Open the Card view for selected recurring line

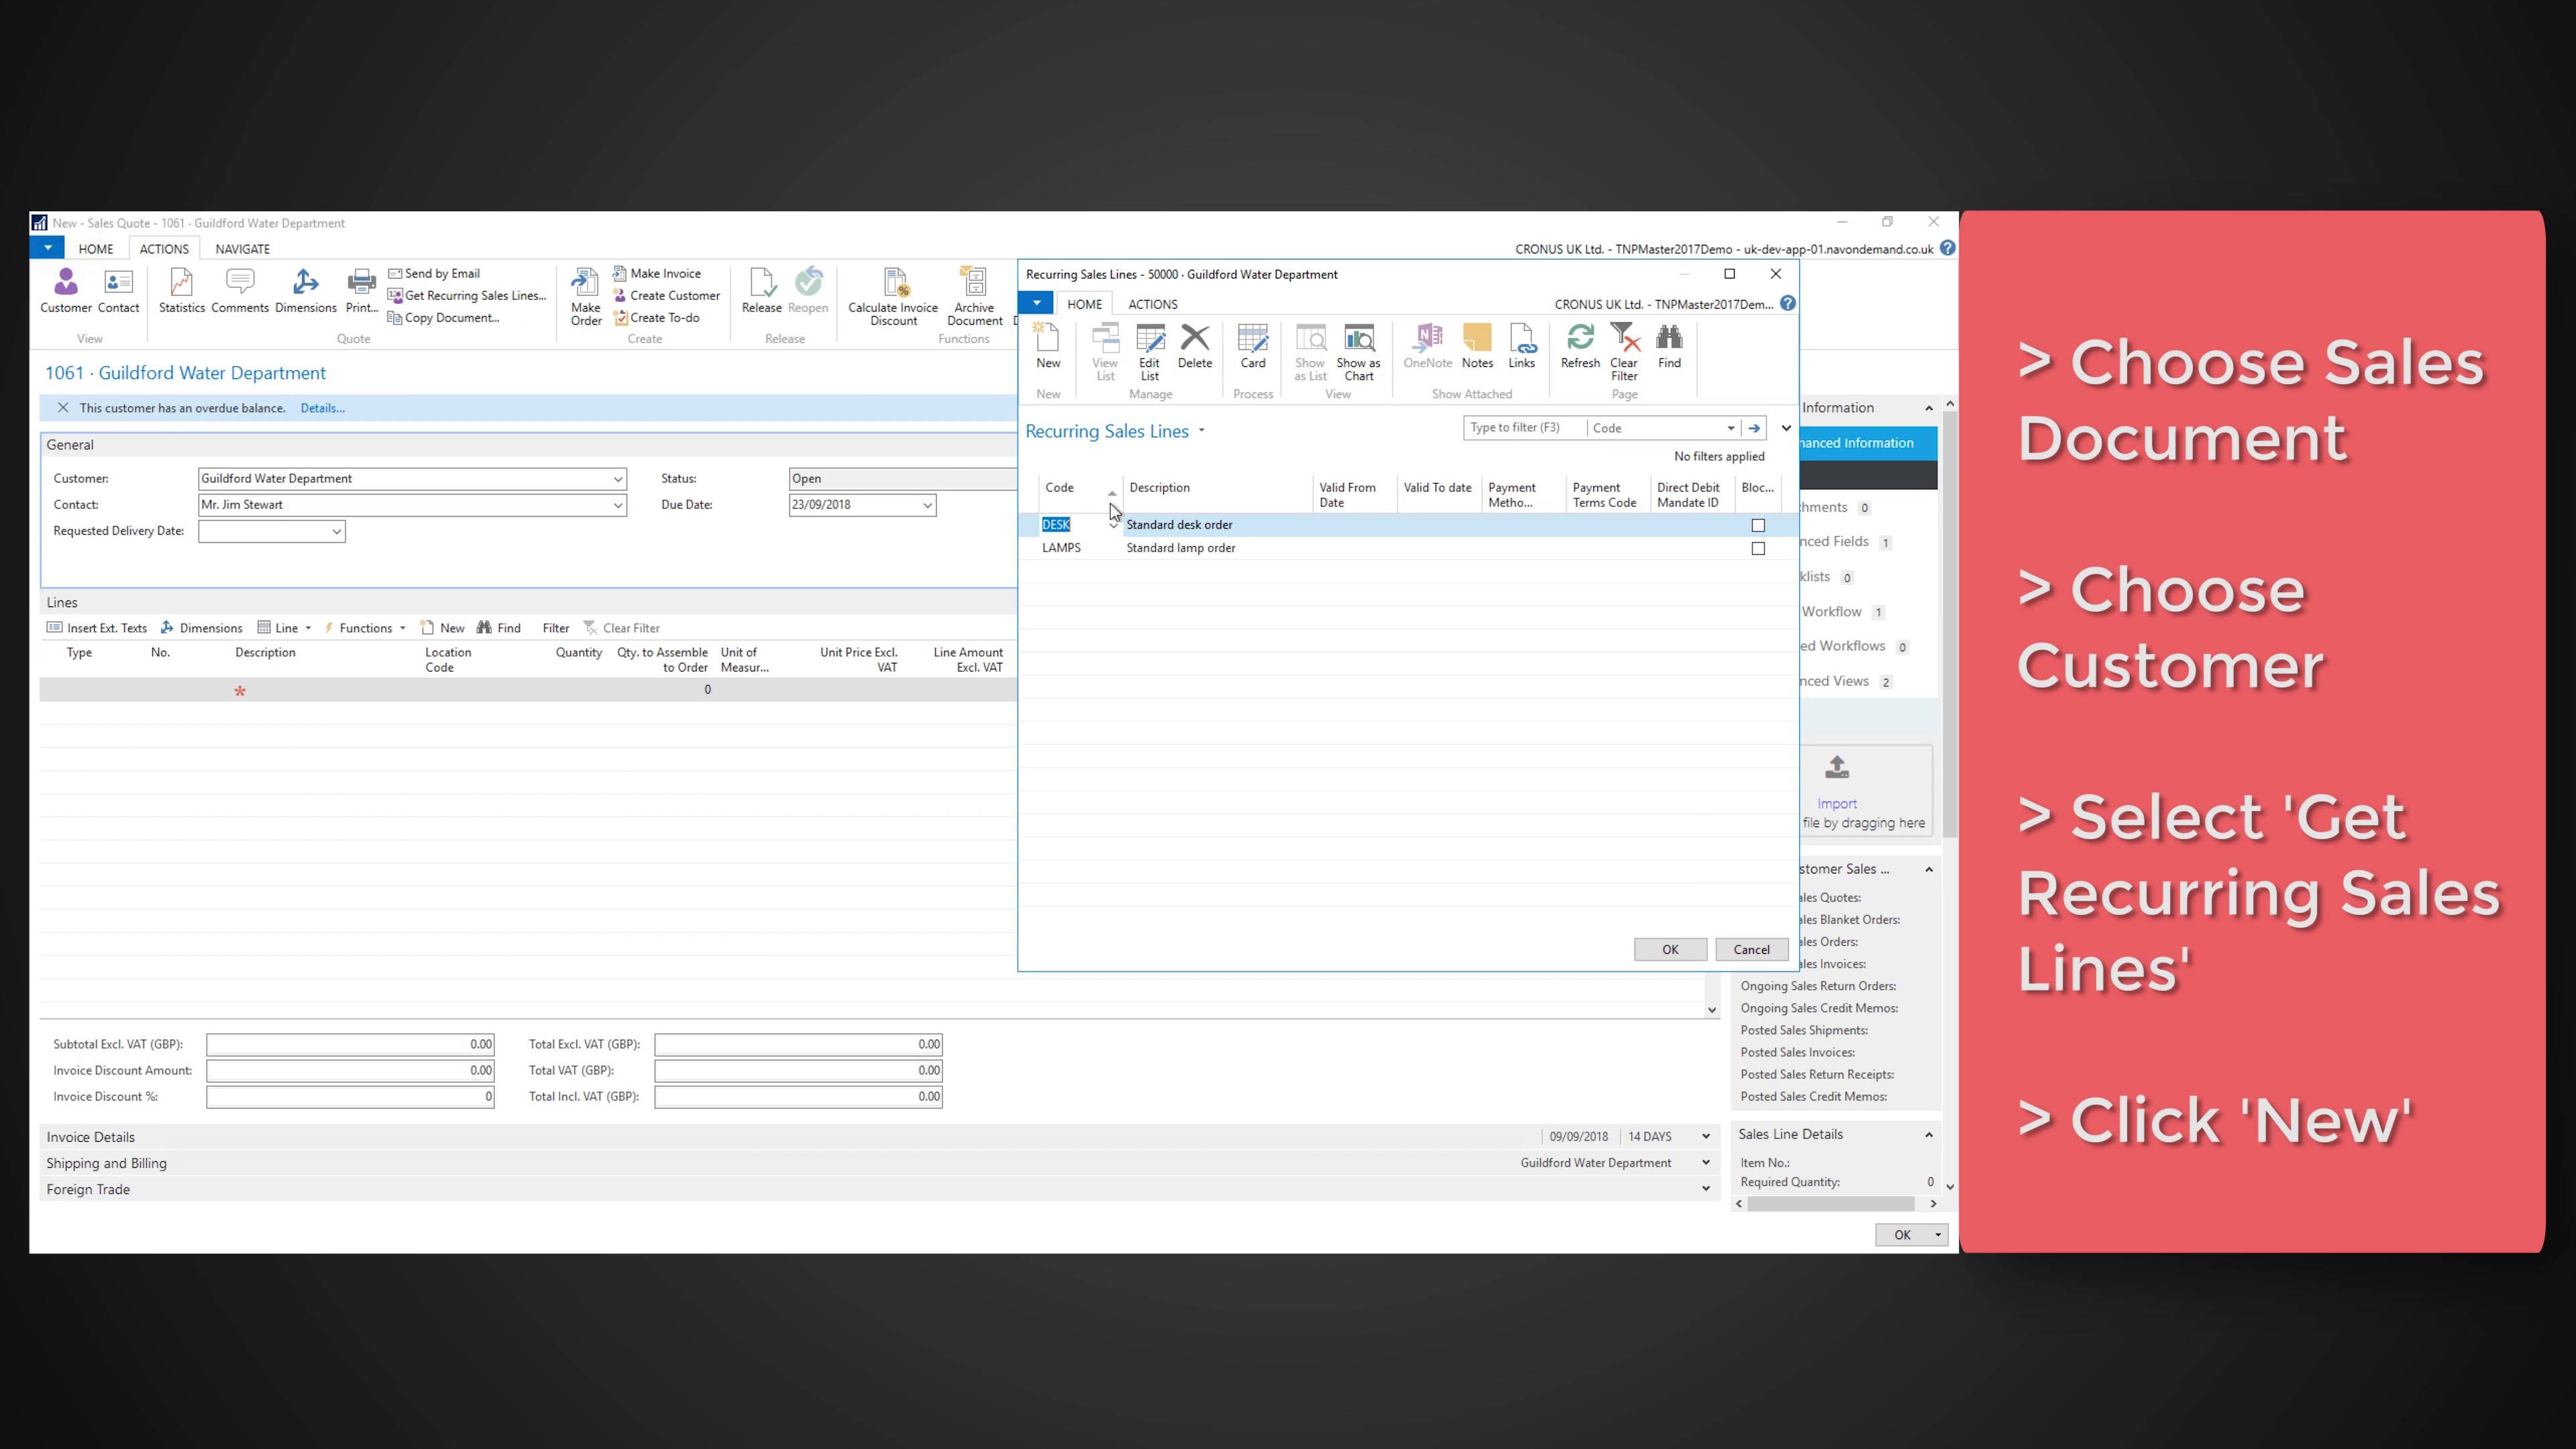(x=1252, y=348)
